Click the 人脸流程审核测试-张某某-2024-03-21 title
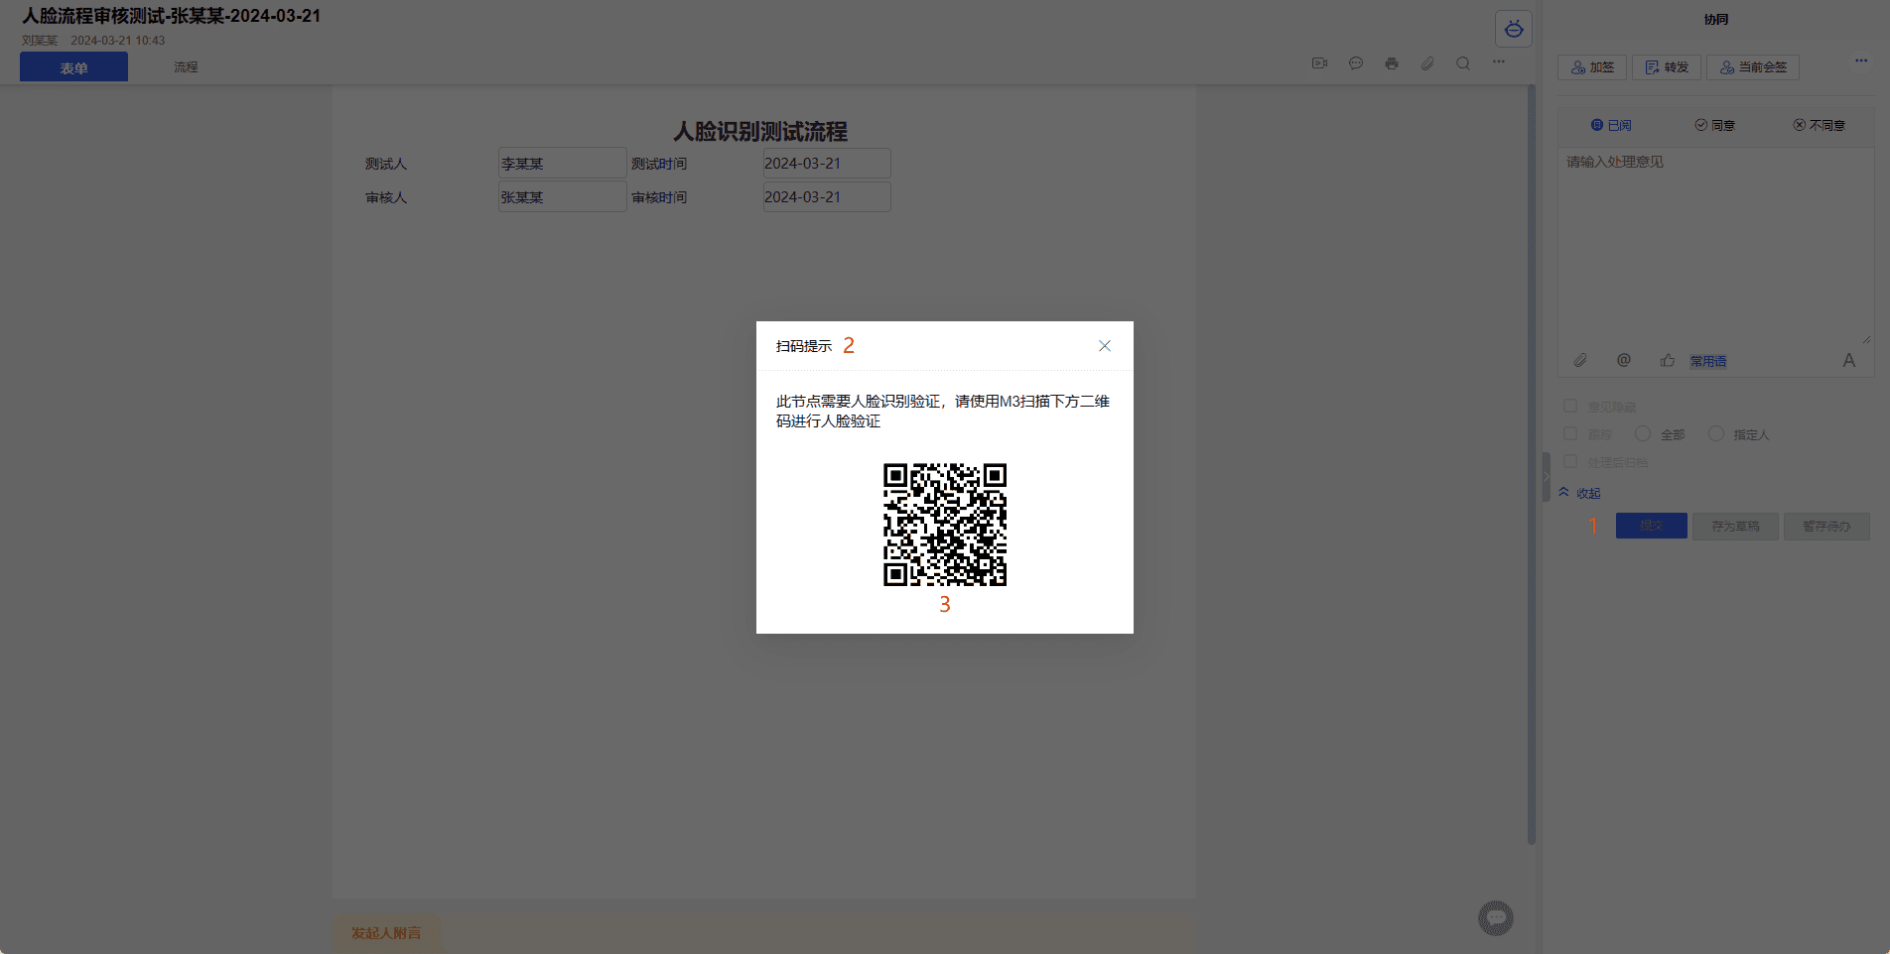 (172, 16)
